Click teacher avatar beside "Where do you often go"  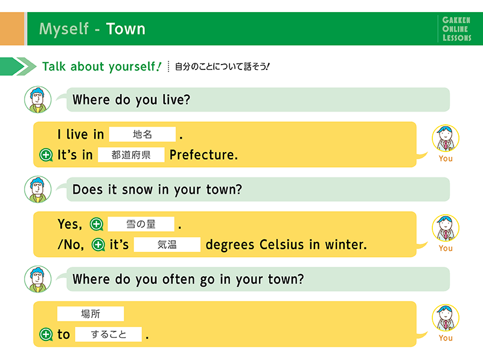coord(38,279)
